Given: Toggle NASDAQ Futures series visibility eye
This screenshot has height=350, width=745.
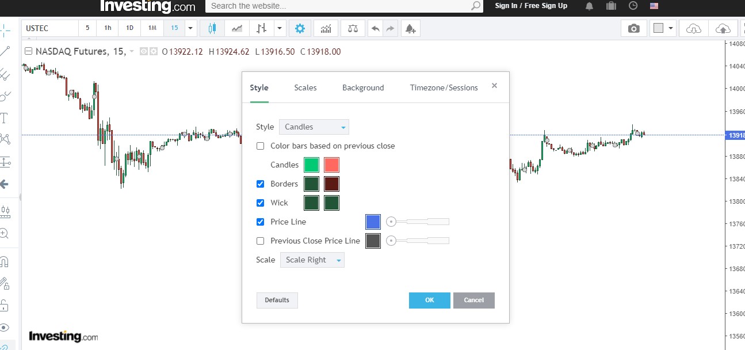Looking at the screenshot, I should (144, 51).
